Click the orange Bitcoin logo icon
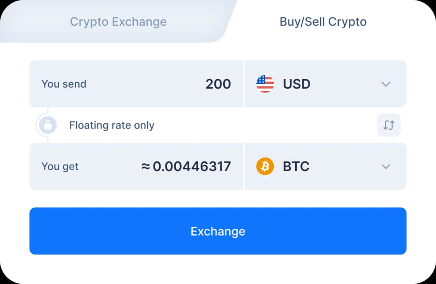This screenshot has height=284, width=436. [x=265, y=166]
